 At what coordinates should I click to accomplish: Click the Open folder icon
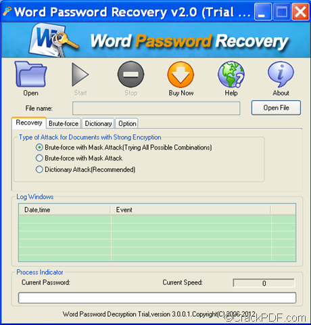click(30, 74)
